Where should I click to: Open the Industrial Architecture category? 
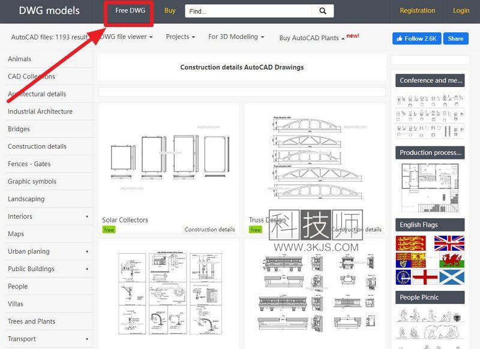(40, 112)
